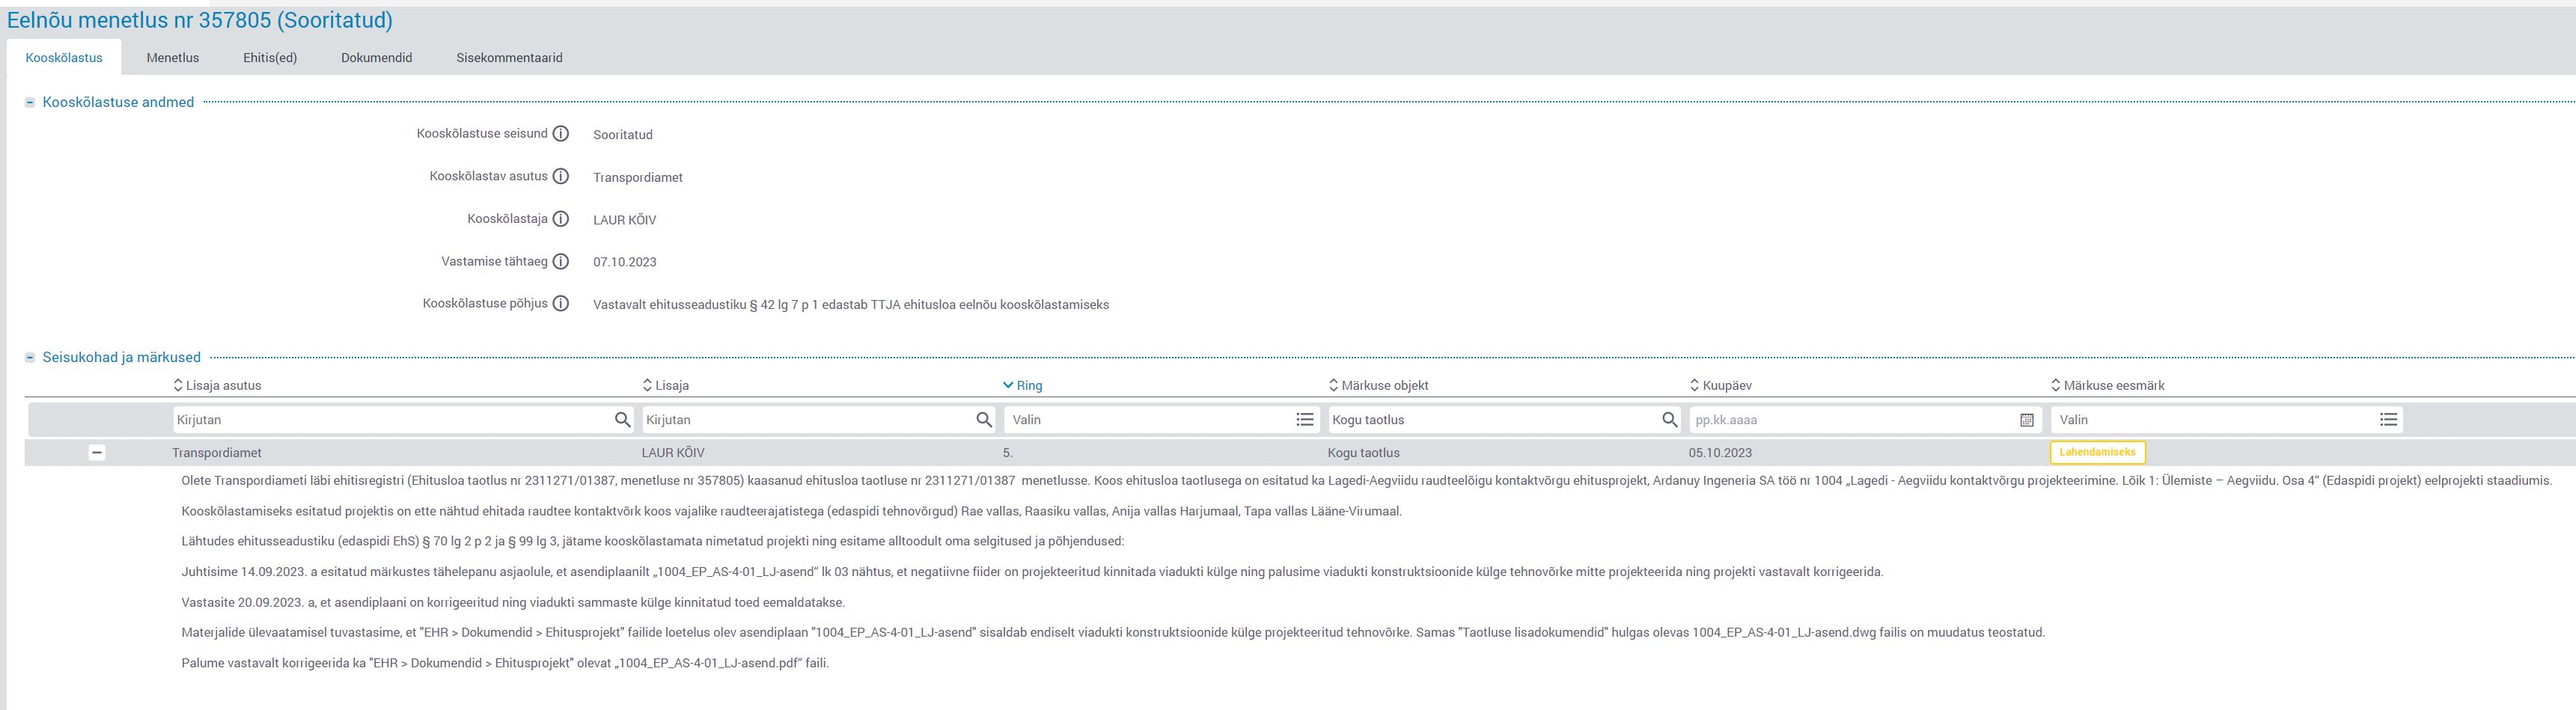Switch to the Menetlus tab
This screenshot has height=710, width=2576.
point(173,58)
